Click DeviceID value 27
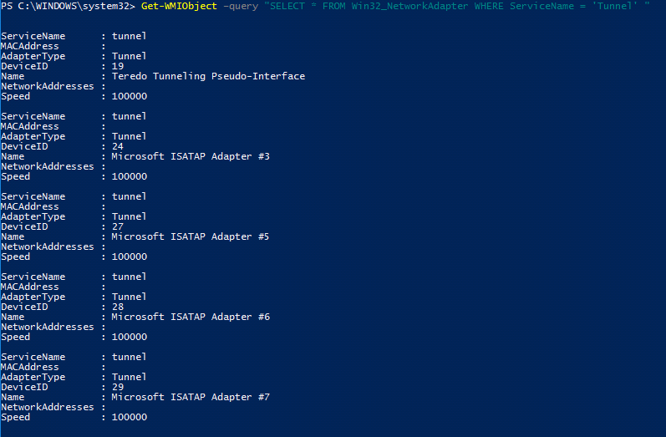This screenshot has height=437, width=666. pyautogui.click(x=118, y=226)
